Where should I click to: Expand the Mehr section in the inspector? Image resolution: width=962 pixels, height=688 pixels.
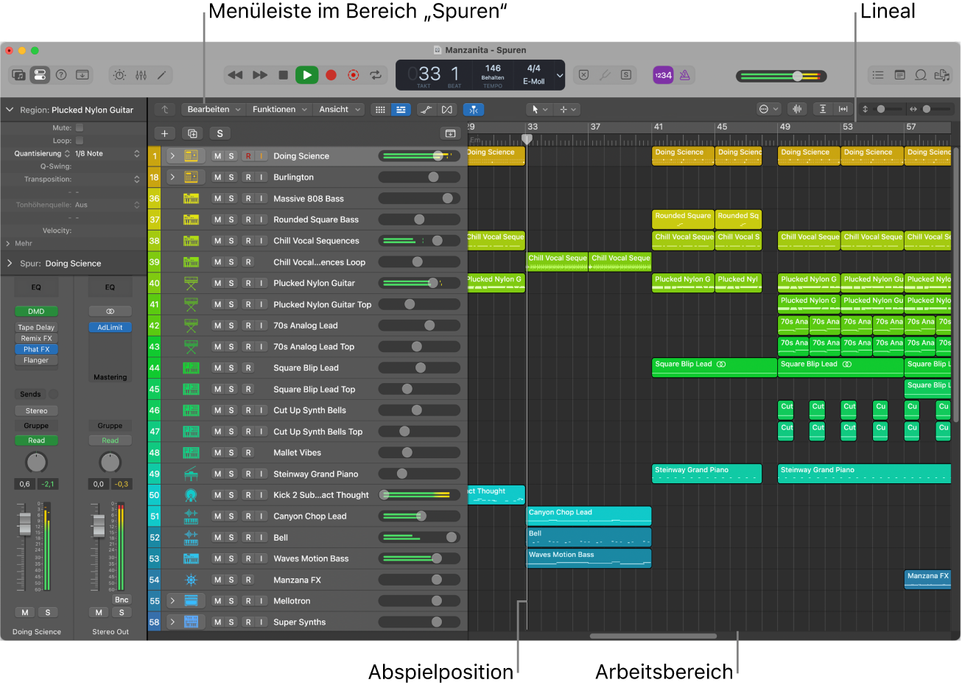19,243
